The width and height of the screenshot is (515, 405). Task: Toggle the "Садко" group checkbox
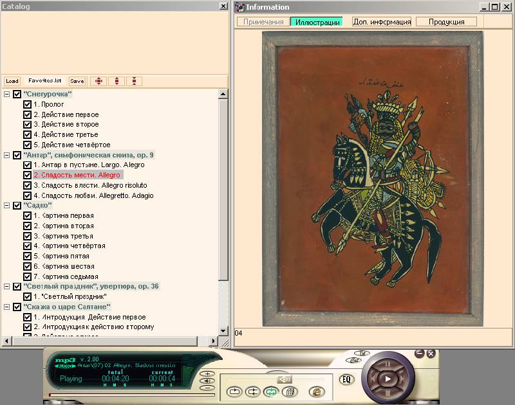click(x=17, y=205)
